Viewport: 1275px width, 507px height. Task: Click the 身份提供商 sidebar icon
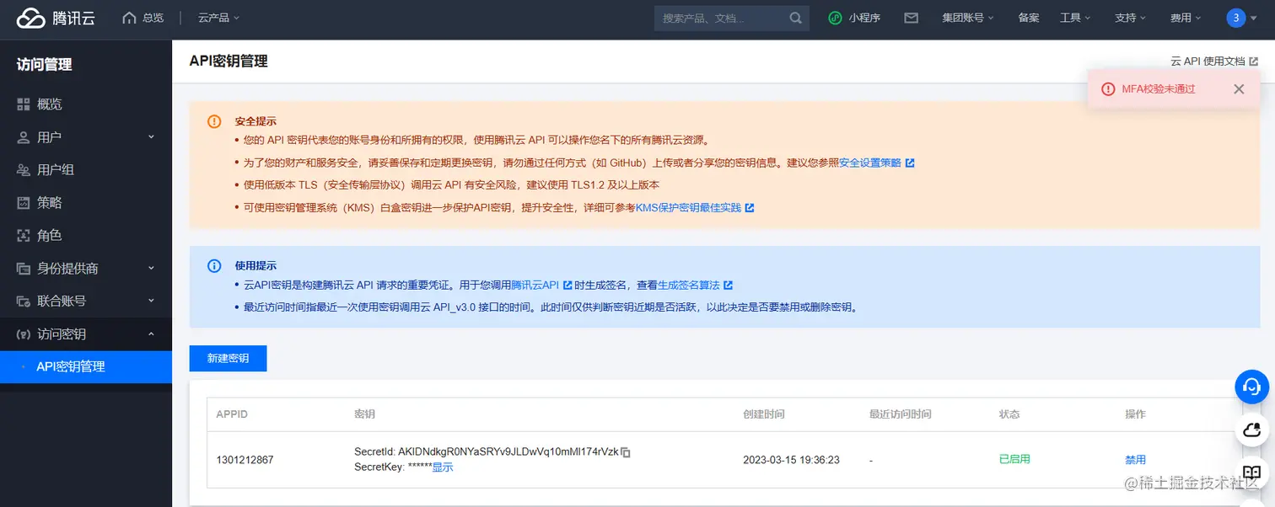click(23, 269)
